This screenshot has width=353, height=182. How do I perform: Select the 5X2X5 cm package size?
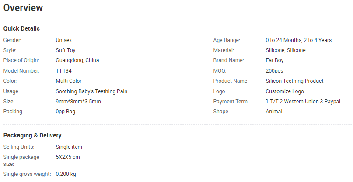point(68,157)
